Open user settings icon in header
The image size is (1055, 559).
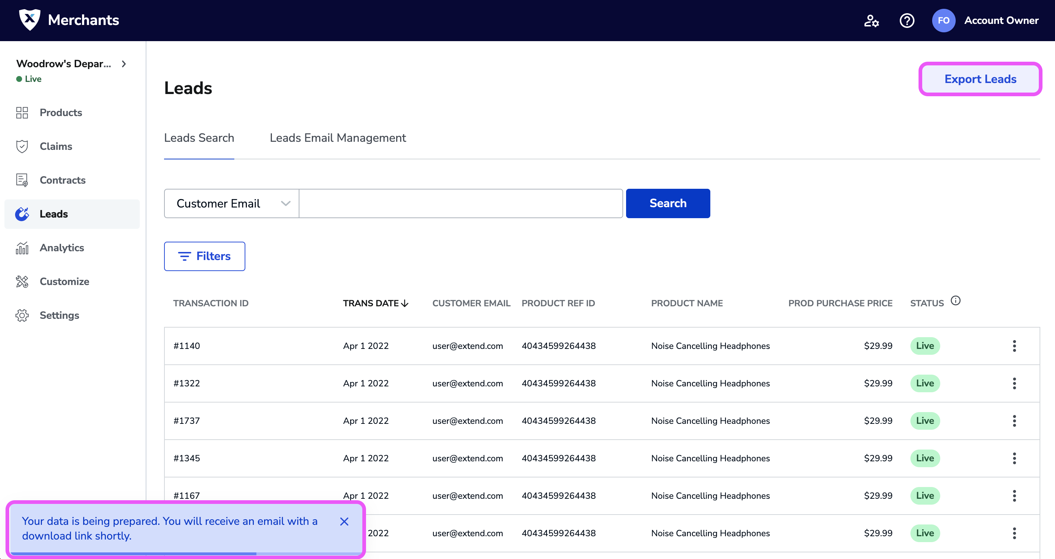[871, 21]
